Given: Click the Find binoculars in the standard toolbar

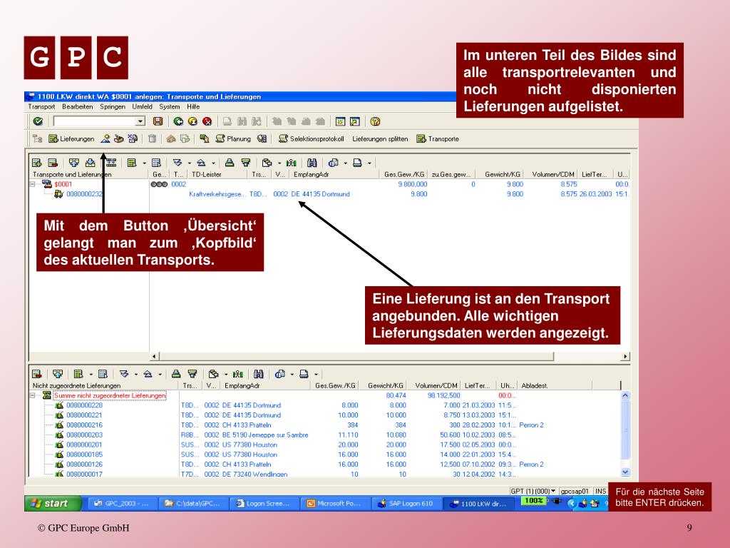Looking at the screenshot, I should click(x=242, y=121).
